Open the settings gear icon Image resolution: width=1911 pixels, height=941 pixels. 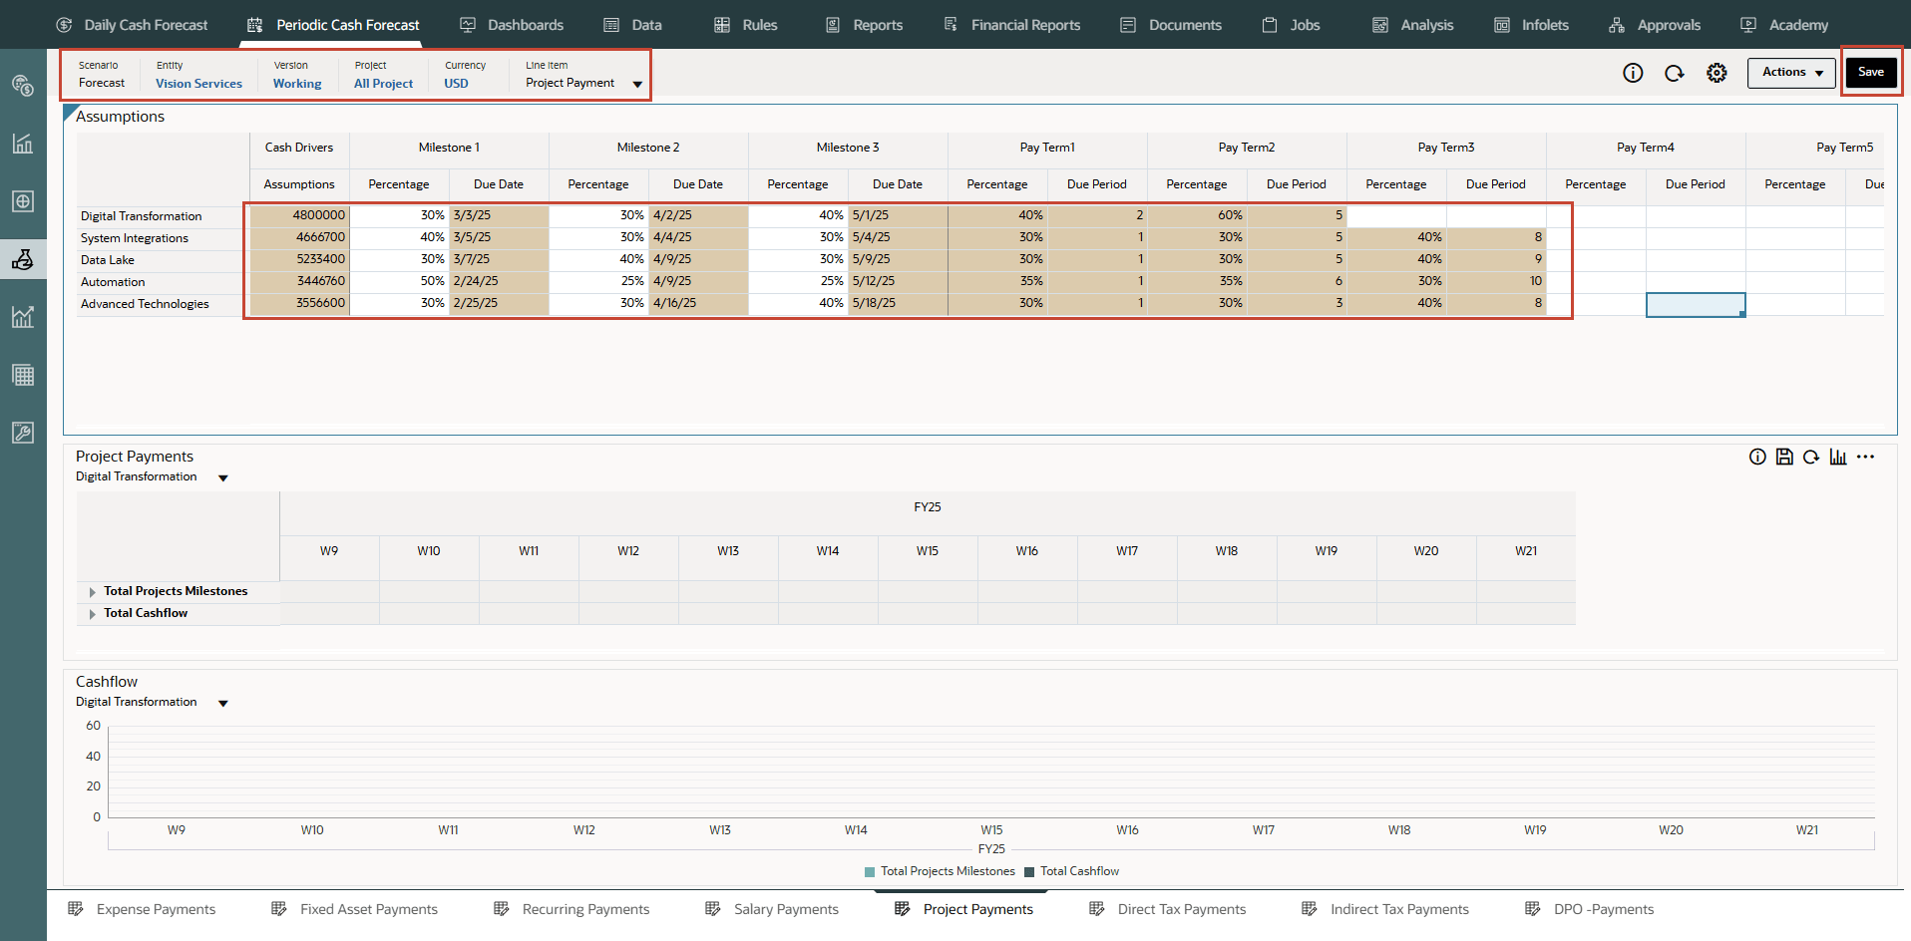[1717, 73]
